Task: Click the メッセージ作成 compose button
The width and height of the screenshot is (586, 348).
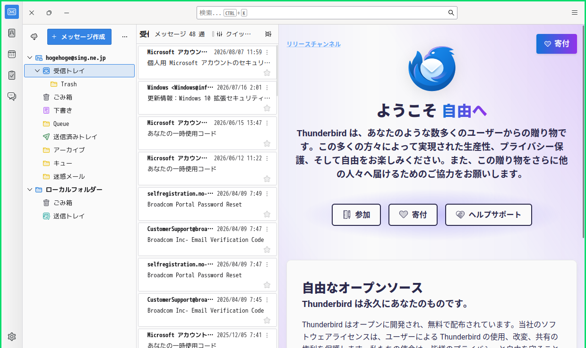Action: [x=79, y=37]
